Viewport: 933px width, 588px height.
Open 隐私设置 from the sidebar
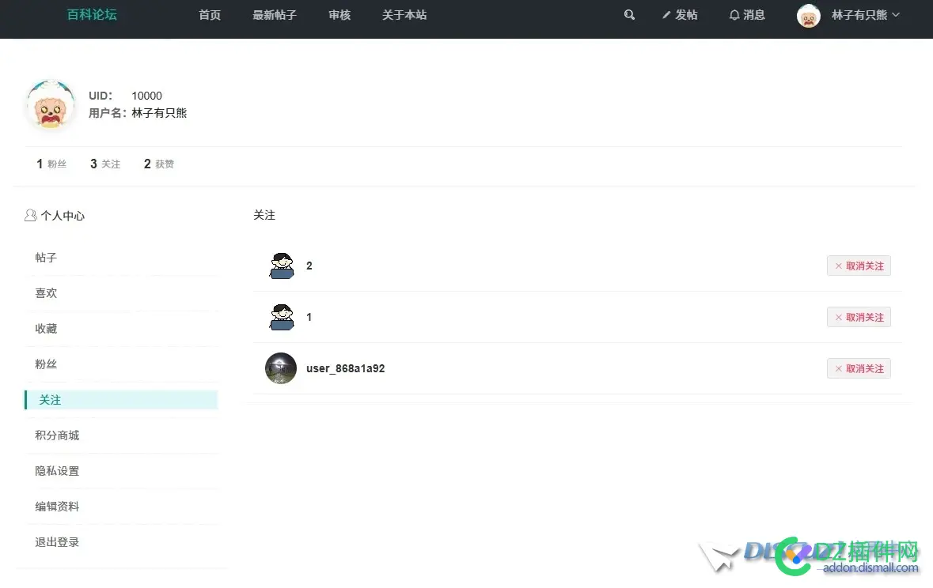[57, 471]
